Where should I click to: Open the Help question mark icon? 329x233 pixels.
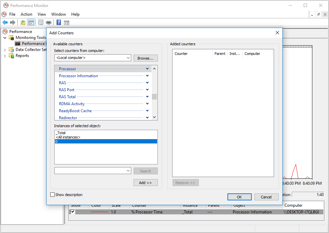pos(59,22)
